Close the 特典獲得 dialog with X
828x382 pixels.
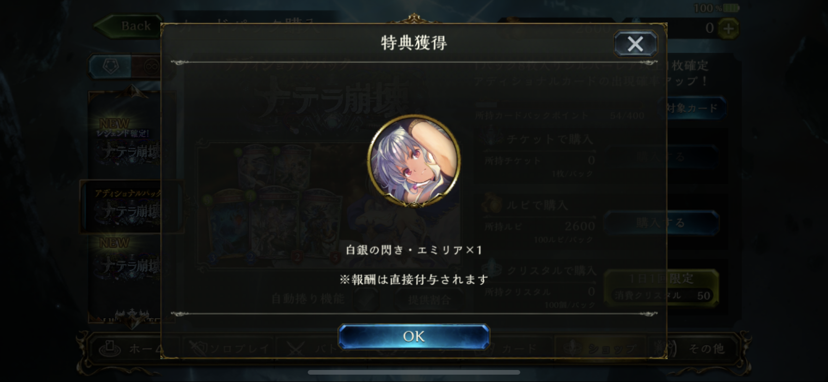(x=635, y=44)
